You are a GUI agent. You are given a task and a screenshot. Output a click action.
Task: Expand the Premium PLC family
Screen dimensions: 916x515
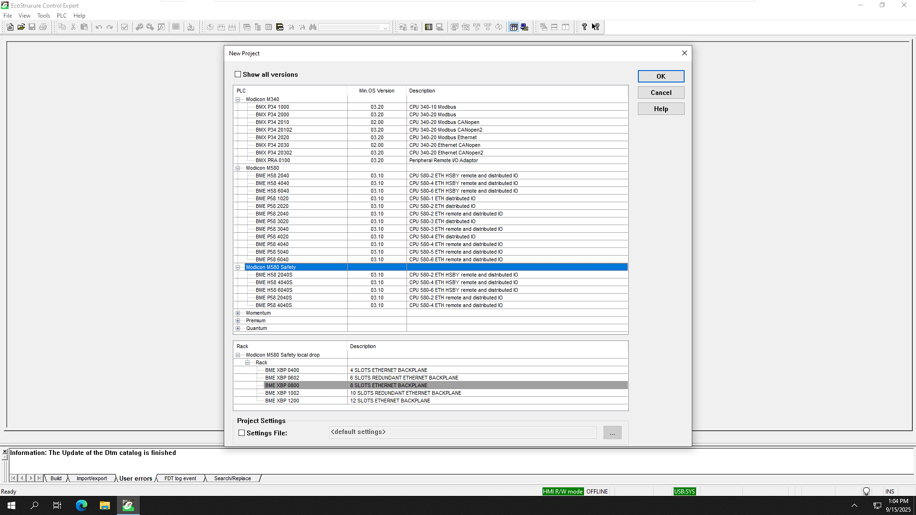238,321
